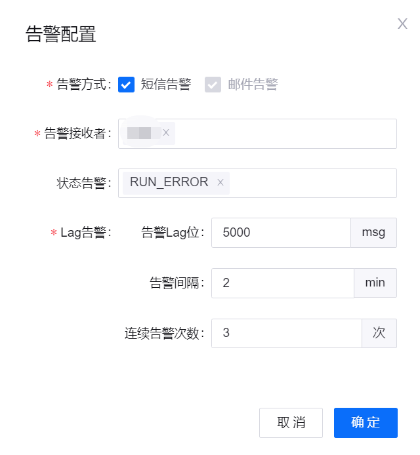Confirm with the 确定 button
420x455 pixels.
coord(366,422)
